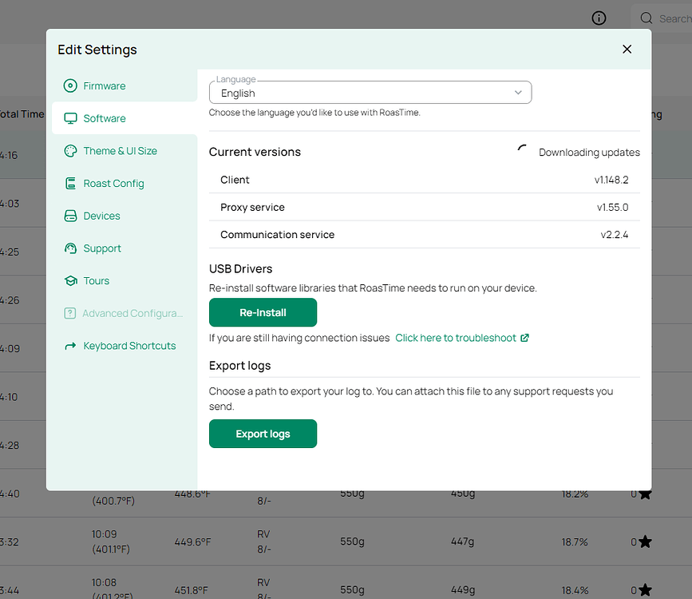Click the Roast Config book icon
The height and width of the screenshot is (599, 692).
point(70,184)
